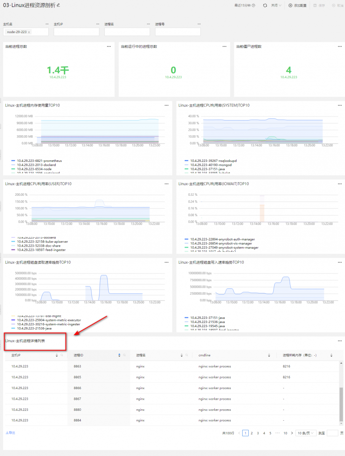345x456 pixels.
Task: Click the 保存 button
Action: pos(319,6)
